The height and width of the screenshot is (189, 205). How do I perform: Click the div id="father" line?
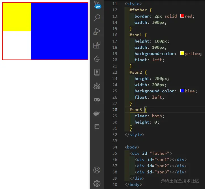pos(150,153)
